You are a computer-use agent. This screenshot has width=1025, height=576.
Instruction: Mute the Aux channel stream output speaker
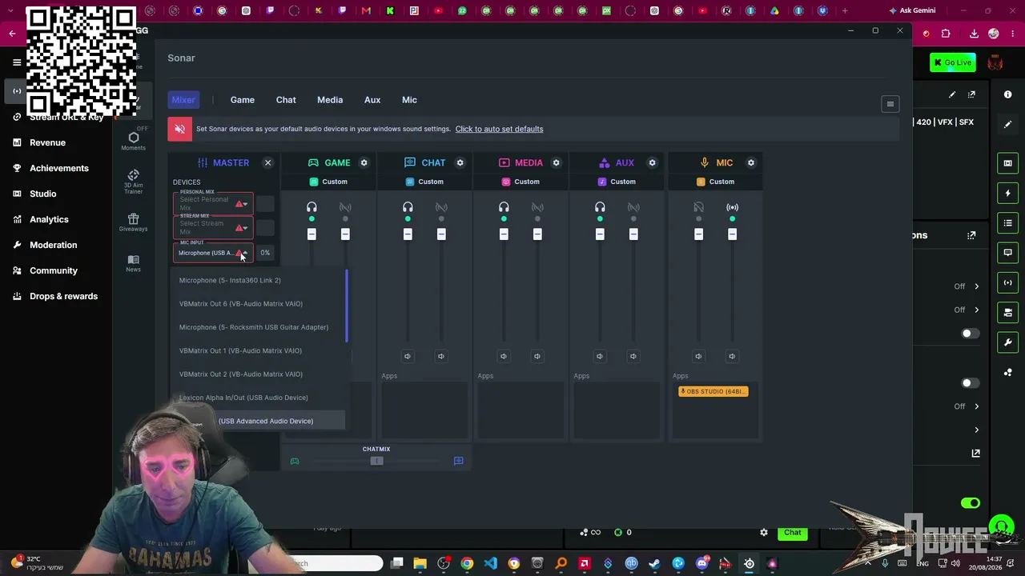pyautogui.click(x=633, y=356)
